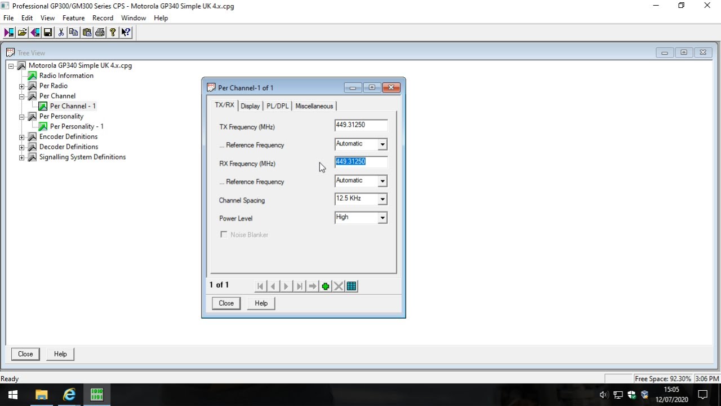Toggle the Noise Blanker checkbox
The image size is (721, 406).
click(224, 235)
